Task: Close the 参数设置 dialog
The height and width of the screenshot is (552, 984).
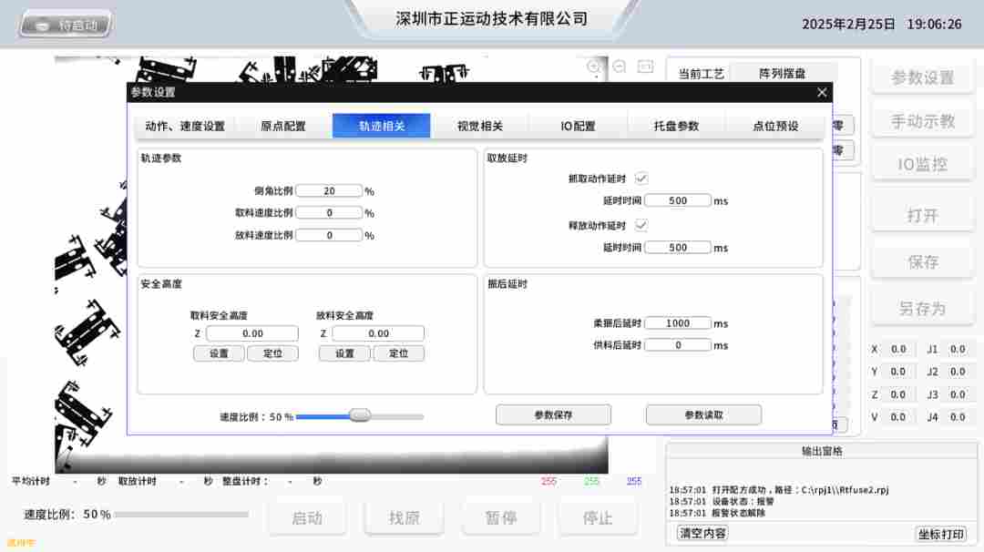Action: coord(822,92)
